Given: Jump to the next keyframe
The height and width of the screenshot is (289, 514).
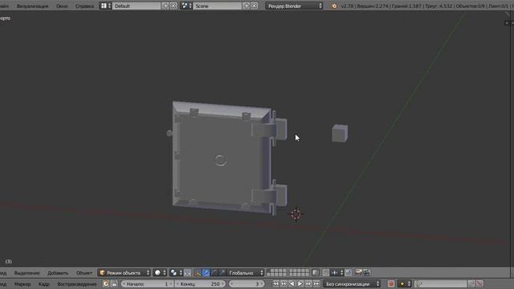Looking at the screenshot, I should (308, 284).
